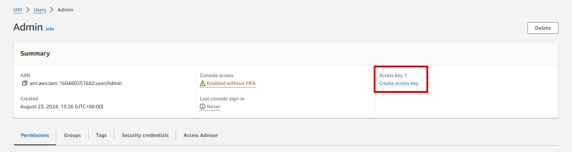572x152 pixels.
Task: Click the Admin item in the breadcrumb
Action: 65,10
